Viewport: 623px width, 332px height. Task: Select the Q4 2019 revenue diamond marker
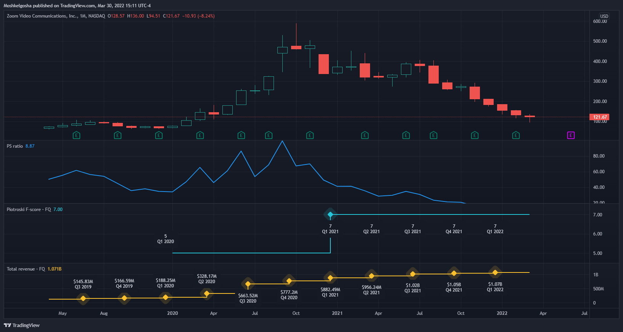(124, 298)
